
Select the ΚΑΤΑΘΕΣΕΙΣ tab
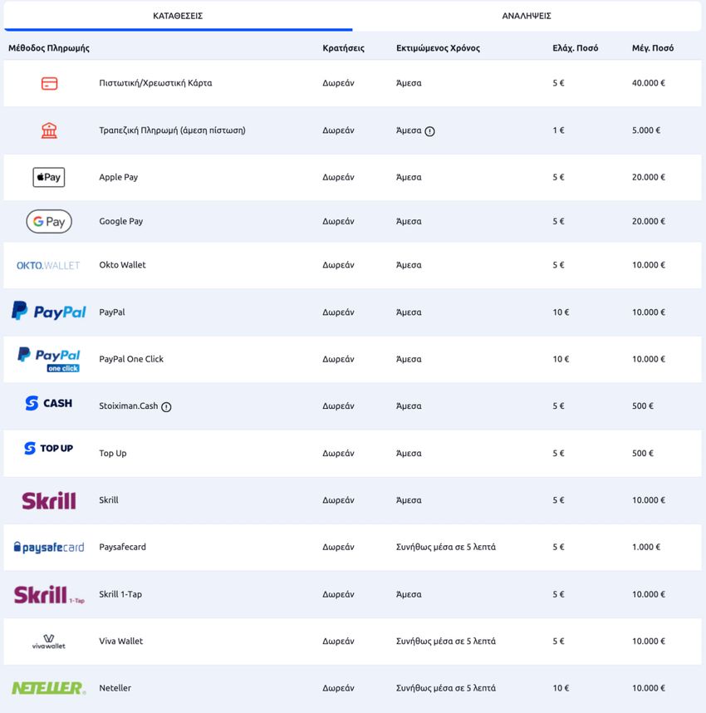click(x=178, y=16)
